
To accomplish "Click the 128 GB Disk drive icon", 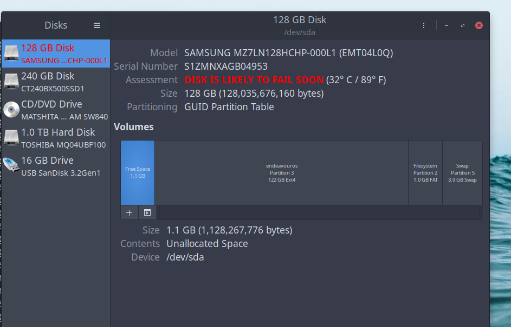I will pos(11,54).
